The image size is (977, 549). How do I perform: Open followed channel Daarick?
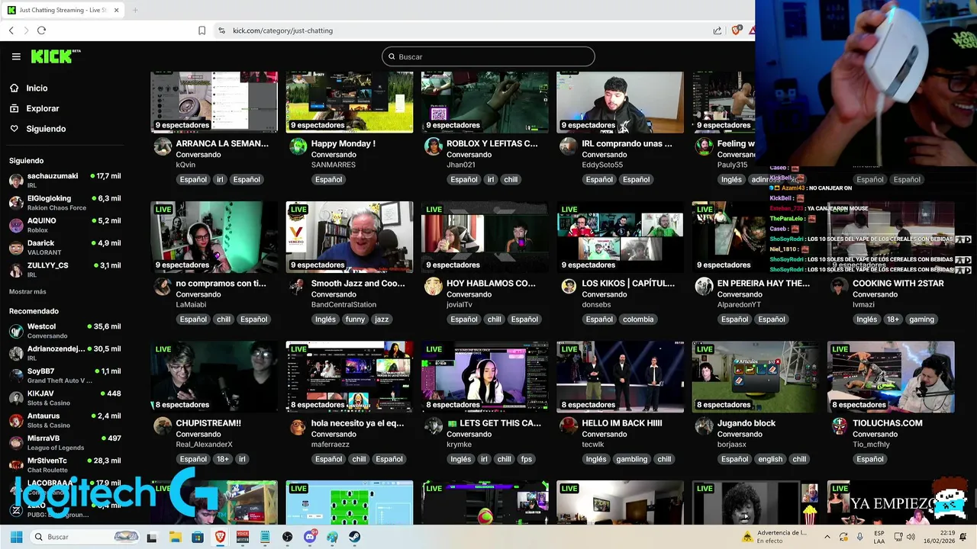(x=65, y=247)
